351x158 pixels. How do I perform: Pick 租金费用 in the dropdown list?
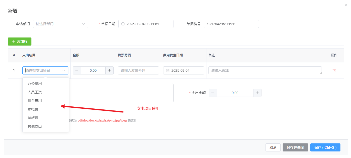pyautogui.click(x=35, y=101)
